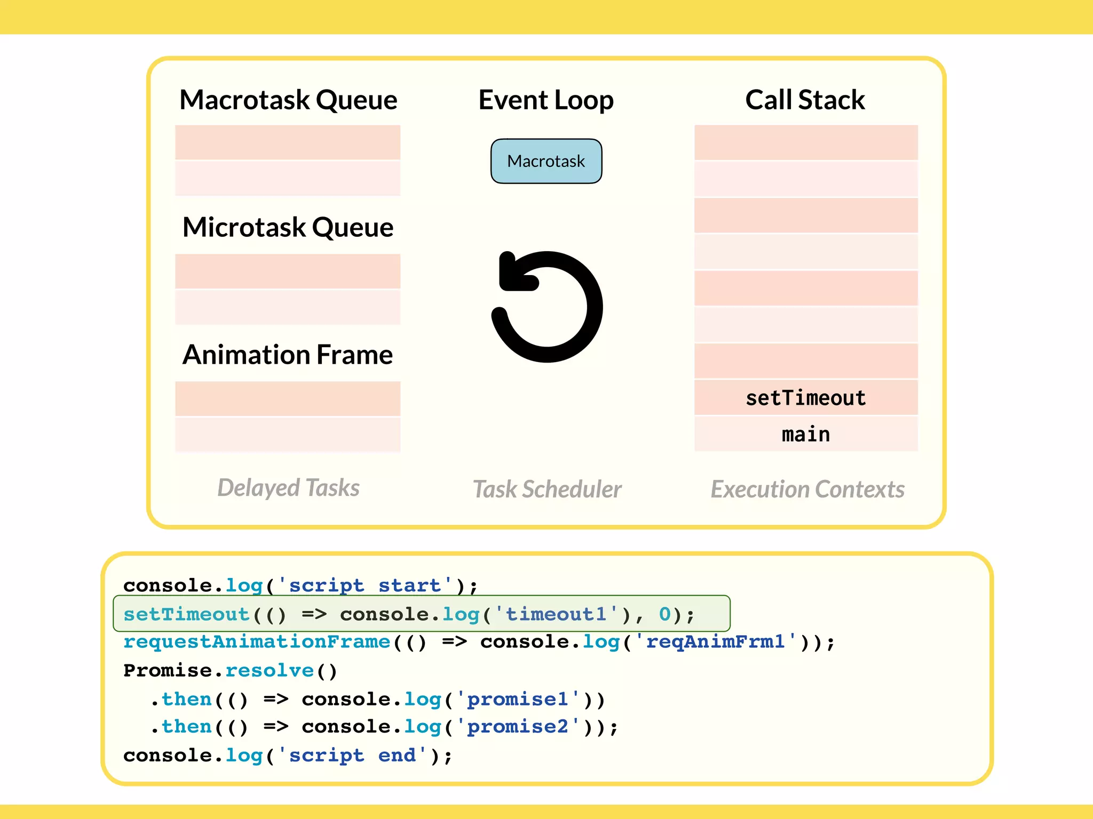
Task: Click the 'script start' console.log line
Action: [300, 585]
